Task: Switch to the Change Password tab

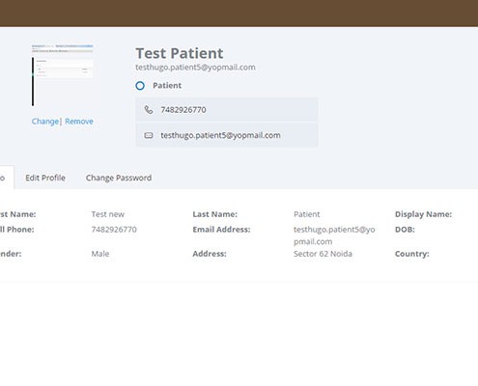Action: tap(119, 178)
